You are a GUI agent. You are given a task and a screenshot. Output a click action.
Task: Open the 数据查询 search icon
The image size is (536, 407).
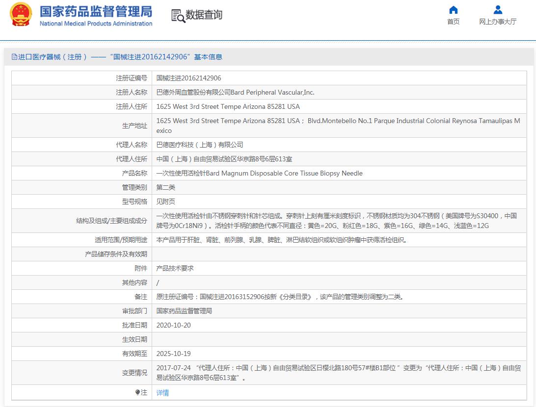(178, 16)
